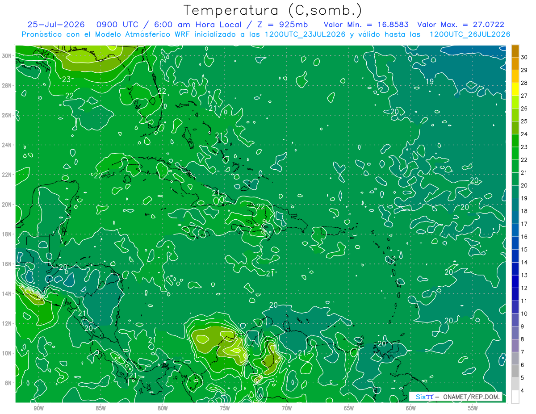Viewport: 536px width, 414px height.
Task: Pick the amber swatch between 28 and 29
Action: (515, 76)
